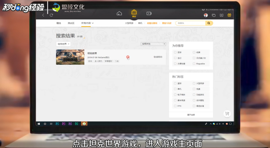The width and height of the screenshot is (270, 148).
Task: Check the 功能游戏 hot tag checkbox
Action: 194,95
